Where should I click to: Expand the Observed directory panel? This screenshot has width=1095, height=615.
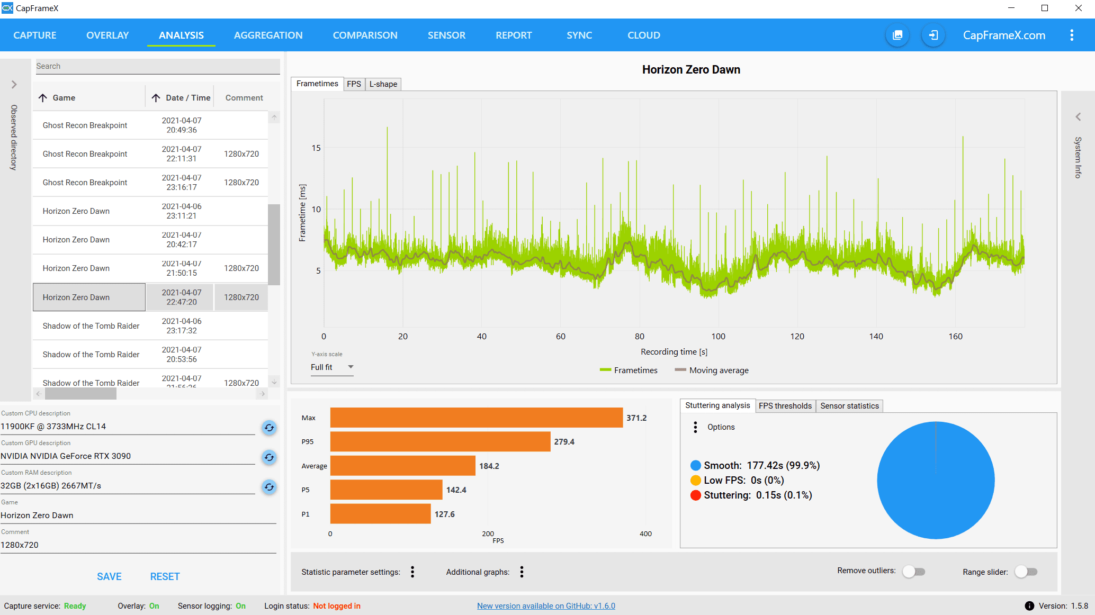[x=14, y=85]
